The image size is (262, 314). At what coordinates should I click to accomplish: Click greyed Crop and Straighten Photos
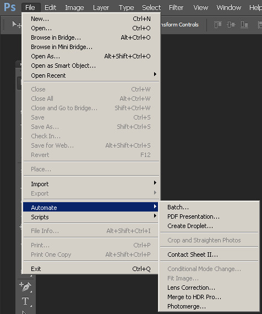click(x=209, y=240)
